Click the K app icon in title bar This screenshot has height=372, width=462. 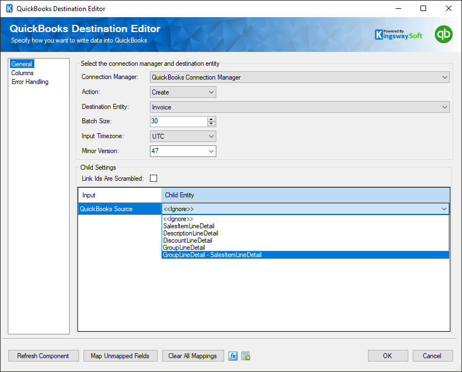[x=9, y=8]
